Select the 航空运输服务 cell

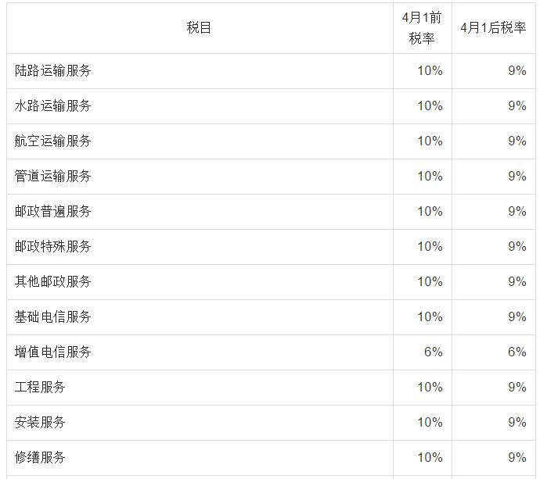point(53,141)
